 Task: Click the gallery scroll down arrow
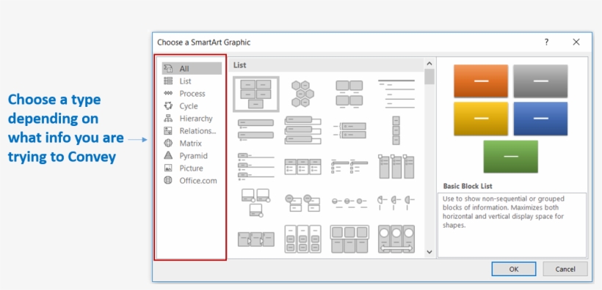pos(429,252)
